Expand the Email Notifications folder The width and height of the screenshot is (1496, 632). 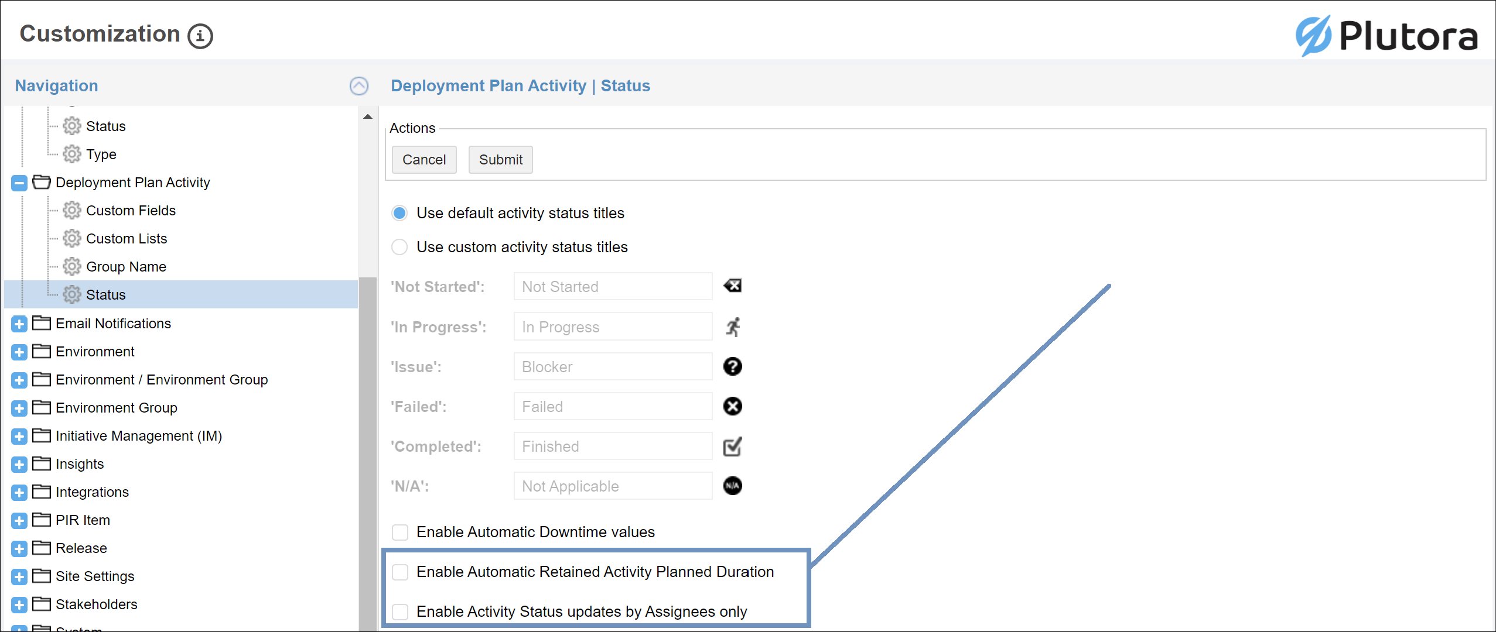(x=19, y=324)
